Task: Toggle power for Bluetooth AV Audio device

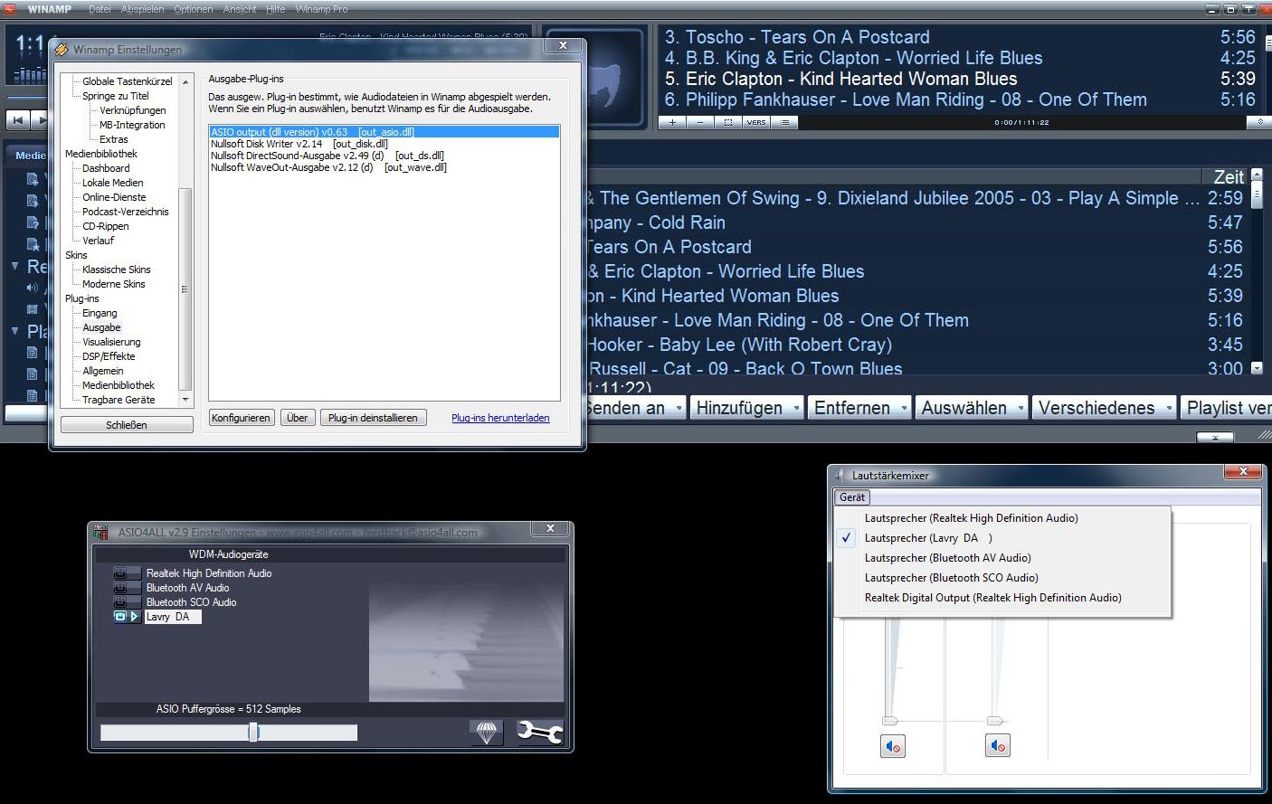Action: tap(120, 588)
